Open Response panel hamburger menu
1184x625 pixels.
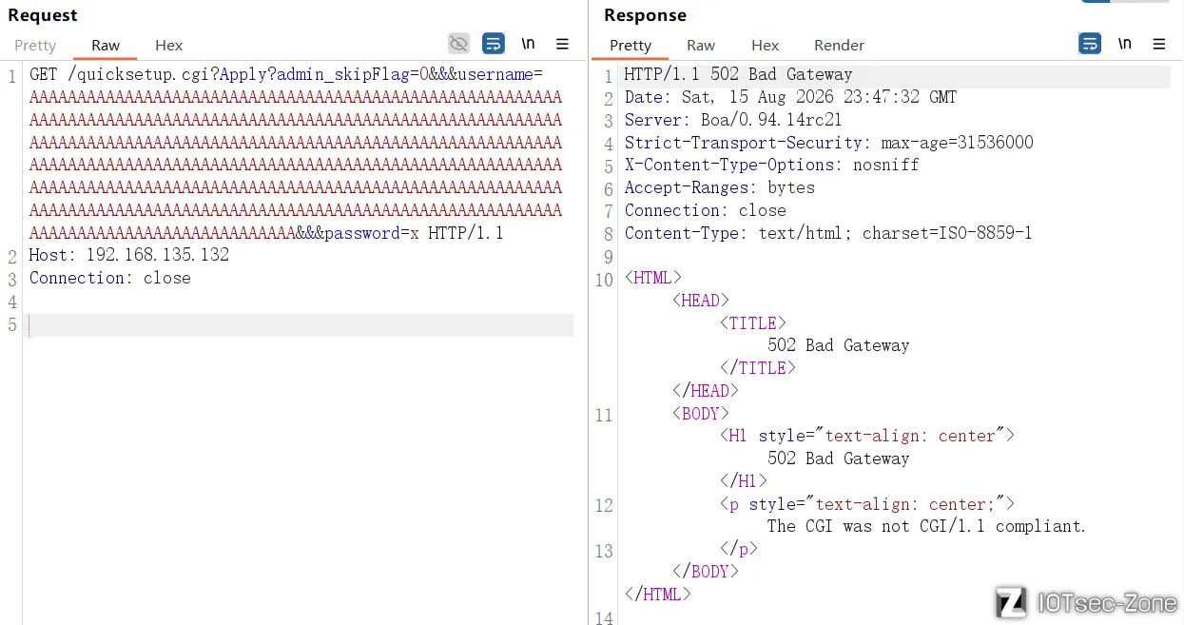1158,44
